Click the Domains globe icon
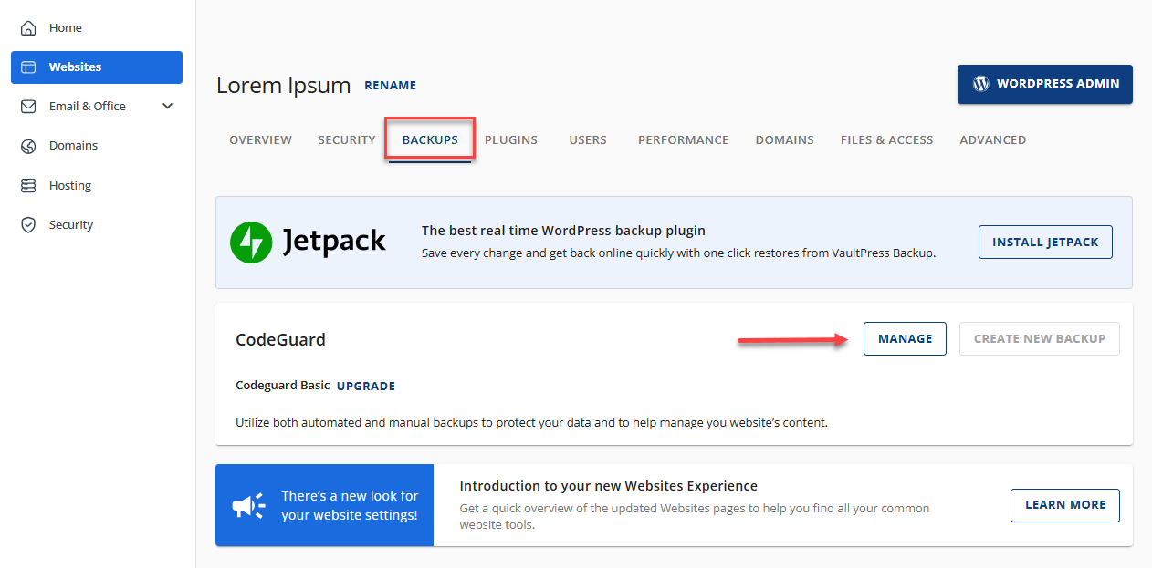 (28, 146)
